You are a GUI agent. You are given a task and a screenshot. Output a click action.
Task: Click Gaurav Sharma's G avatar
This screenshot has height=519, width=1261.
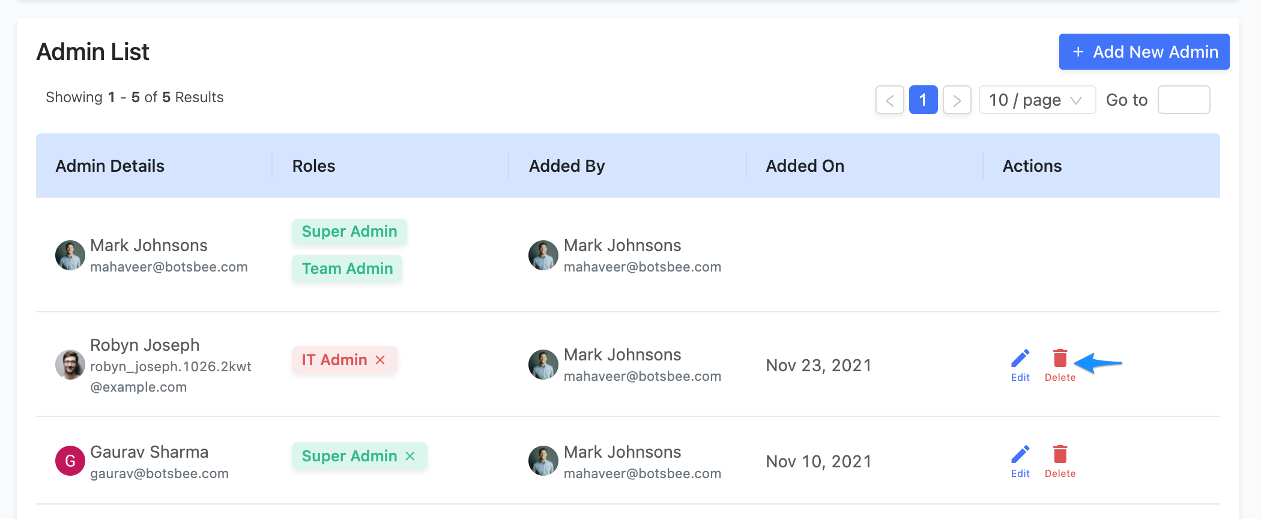(70, 461)
